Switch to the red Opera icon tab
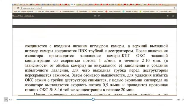Image resolution: width=189 pixels, height=106 pixels. 37,4
